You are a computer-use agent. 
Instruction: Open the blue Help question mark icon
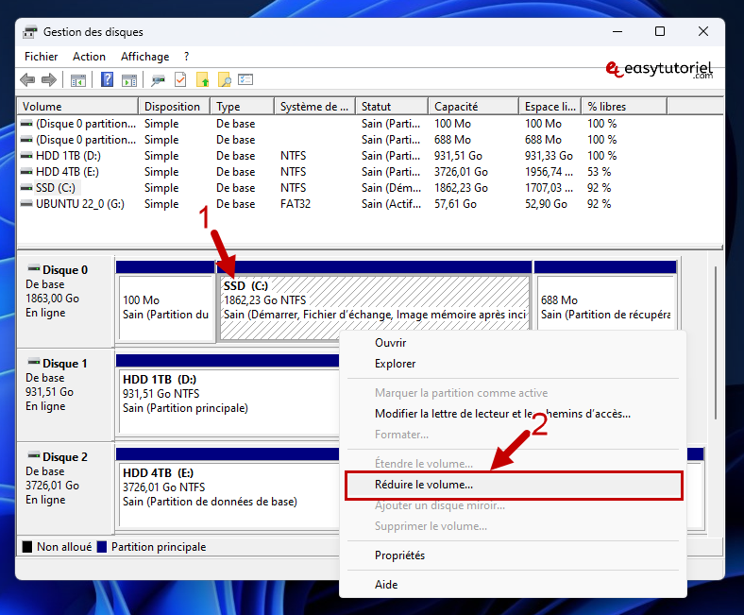click(x=108, y=79)
